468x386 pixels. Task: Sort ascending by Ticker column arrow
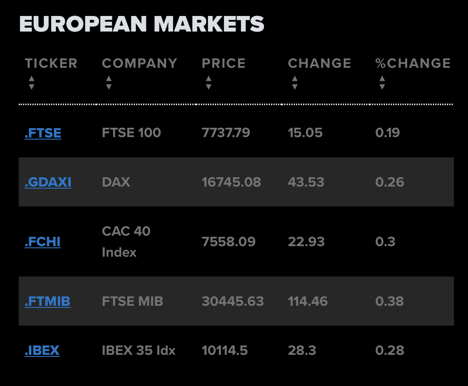pos(32,78)
